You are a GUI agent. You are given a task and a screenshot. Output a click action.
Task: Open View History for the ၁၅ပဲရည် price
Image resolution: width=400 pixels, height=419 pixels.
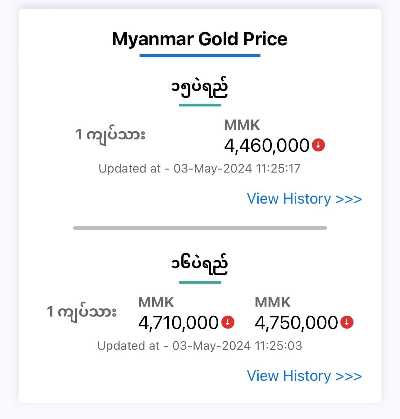click(304, 199)
